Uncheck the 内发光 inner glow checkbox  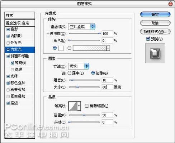tap(8, 49)
